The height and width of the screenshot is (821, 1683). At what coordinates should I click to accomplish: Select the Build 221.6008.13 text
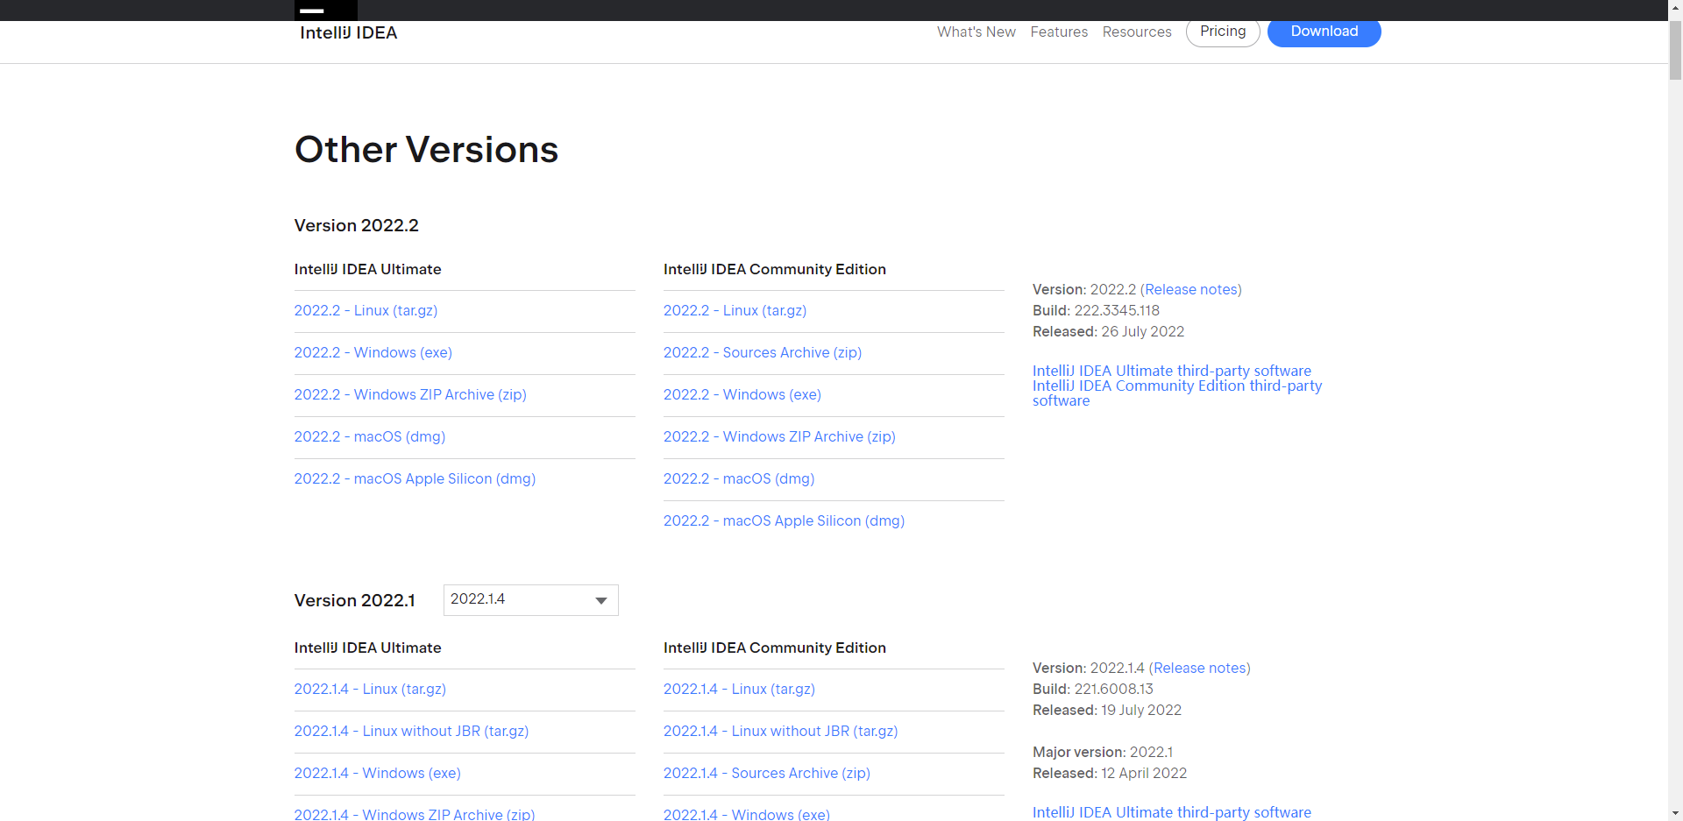pyautogui.click(x=1093, y=689)
